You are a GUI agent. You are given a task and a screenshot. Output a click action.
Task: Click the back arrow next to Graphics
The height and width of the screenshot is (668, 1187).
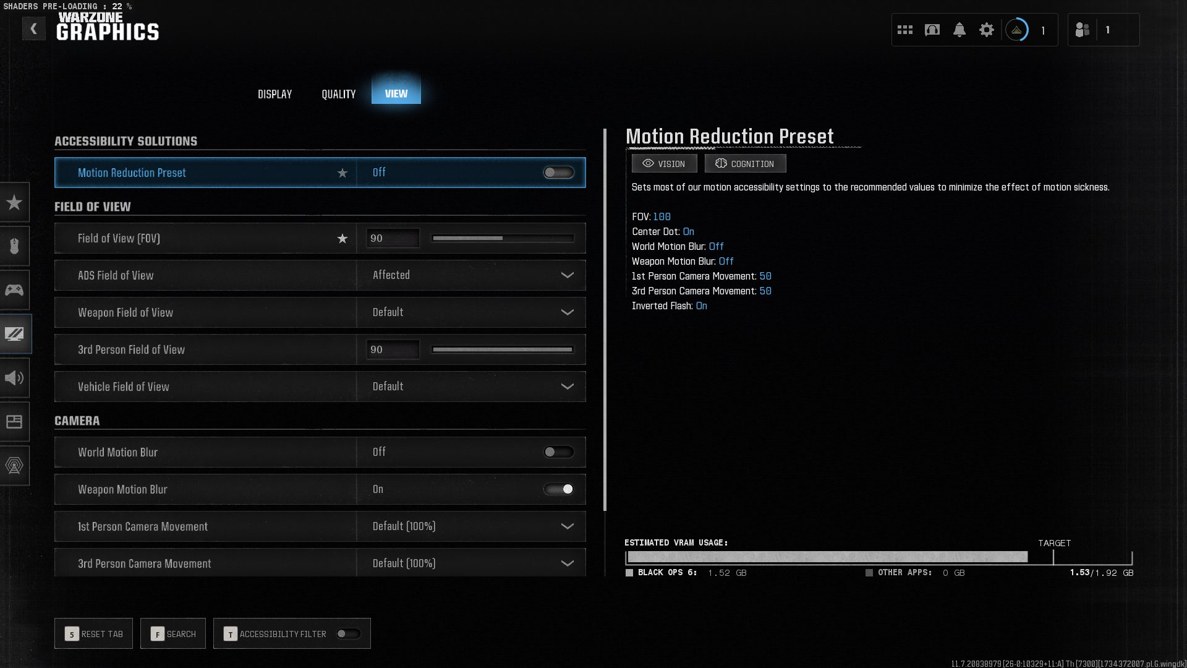coord(33,28)
